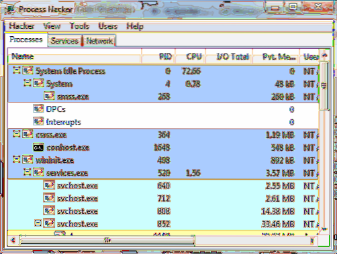Click the vertical scrollbar thumb

tap(324, 86)
